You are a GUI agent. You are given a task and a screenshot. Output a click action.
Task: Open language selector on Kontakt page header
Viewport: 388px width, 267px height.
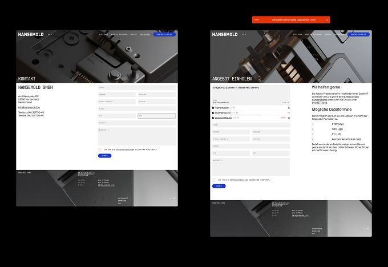tap(50, 34)
